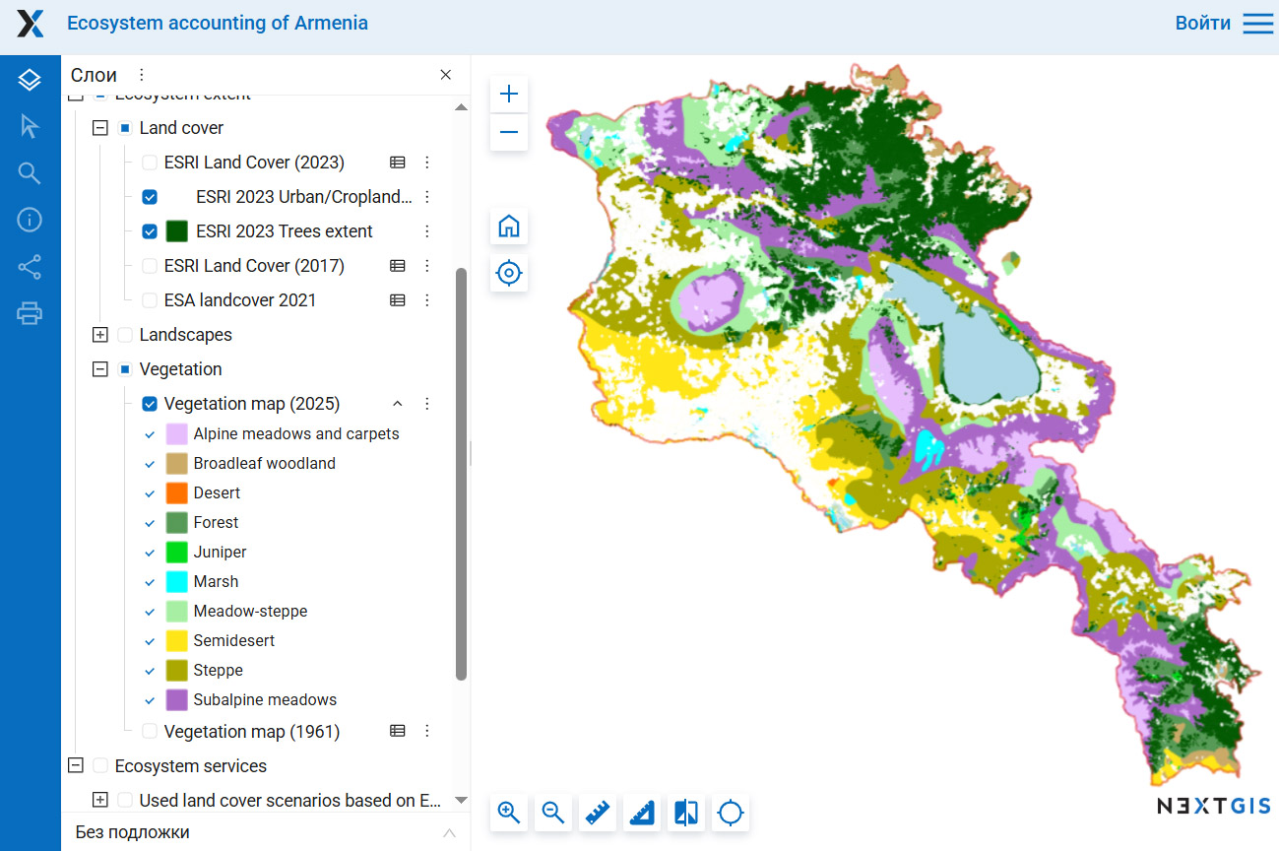Open the Print map panel
The height and width of the screenshot is (851, 1279).
coord(30,314)
